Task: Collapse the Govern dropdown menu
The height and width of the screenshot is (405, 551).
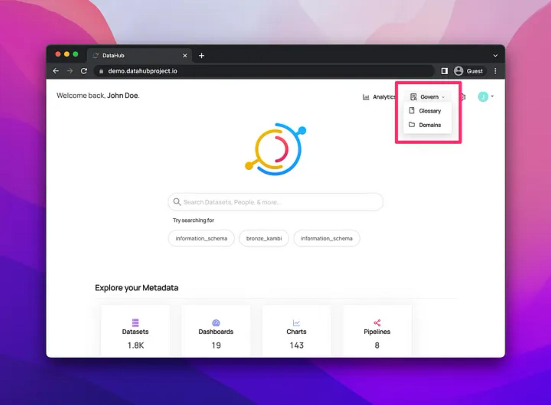Action: tap(427, 97)
